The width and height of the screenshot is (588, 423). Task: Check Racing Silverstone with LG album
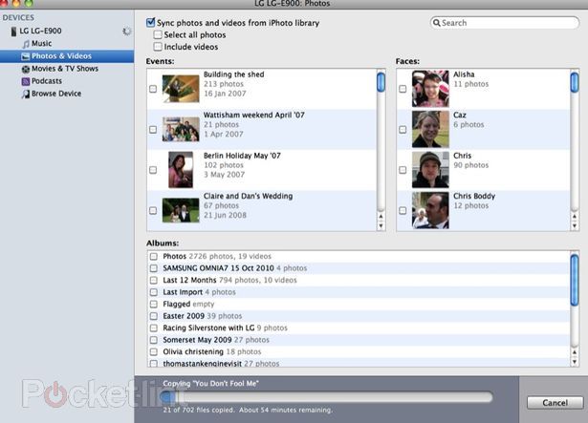click(x=153, y=328)
